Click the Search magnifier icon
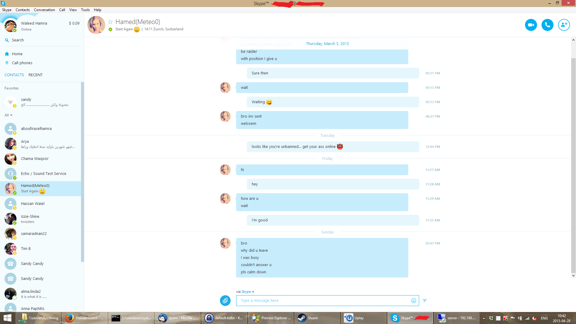The image size is (576, 324). (7, 40)
